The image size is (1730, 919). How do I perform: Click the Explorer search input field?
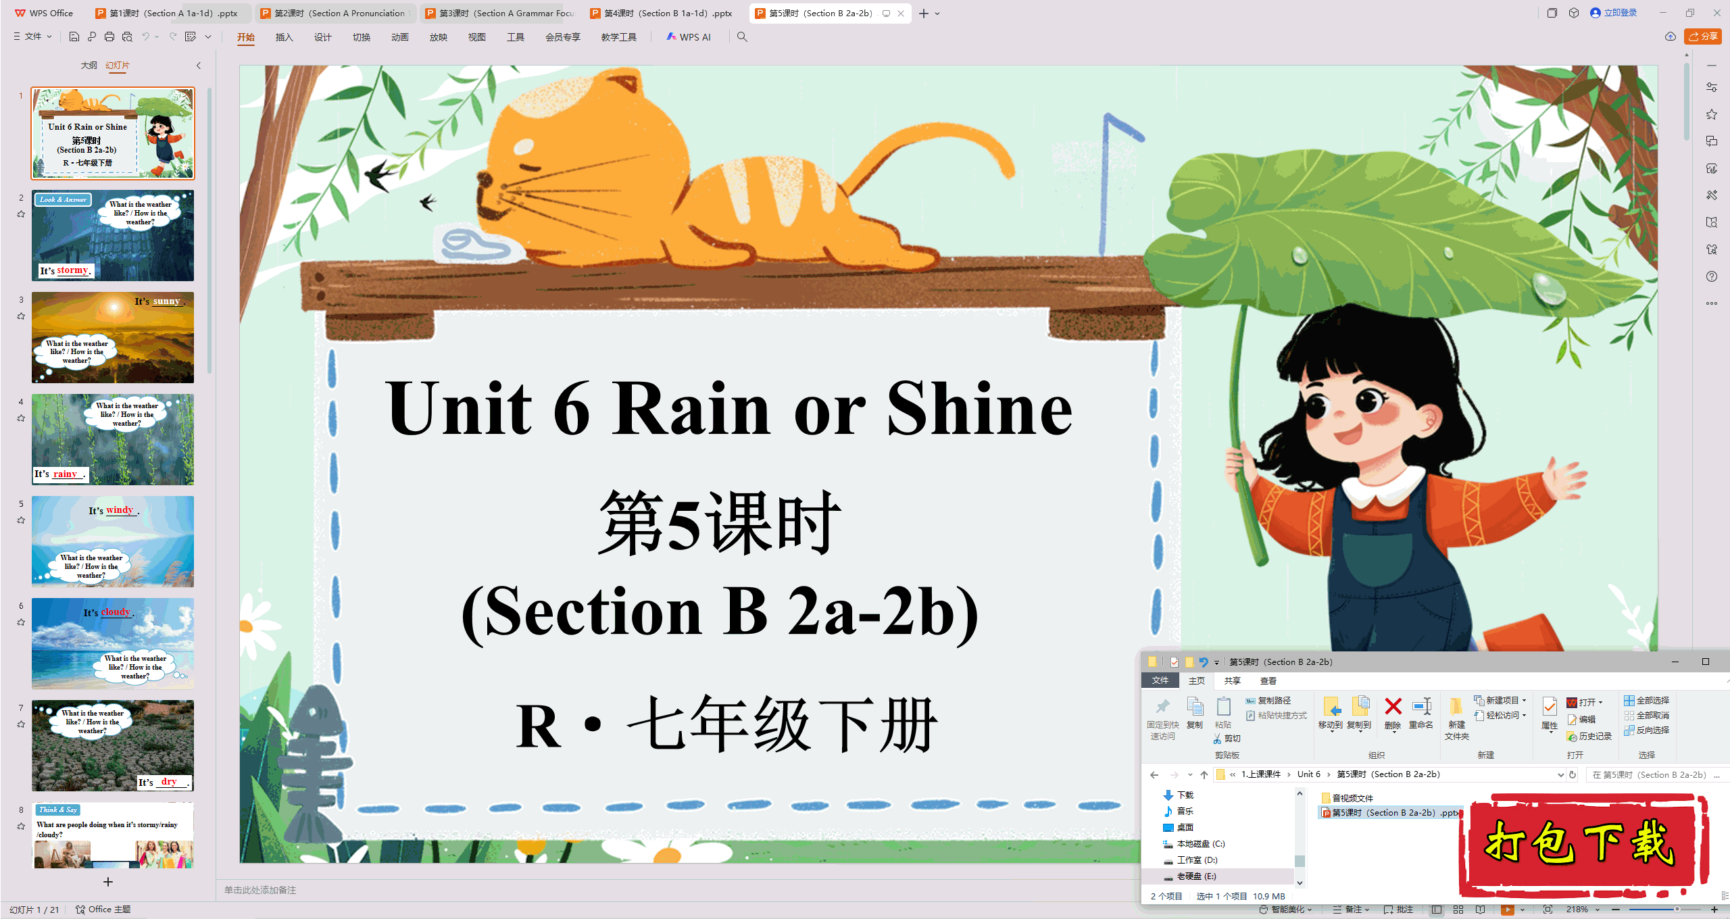coord(1656,774)
